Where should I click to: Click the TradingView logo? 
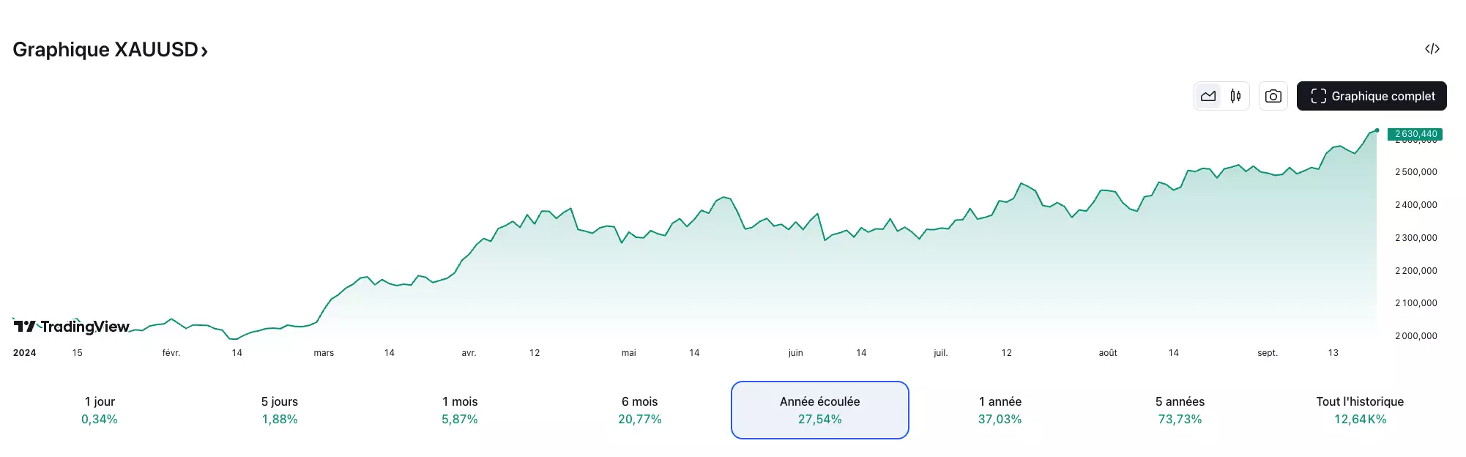(72, 327)
